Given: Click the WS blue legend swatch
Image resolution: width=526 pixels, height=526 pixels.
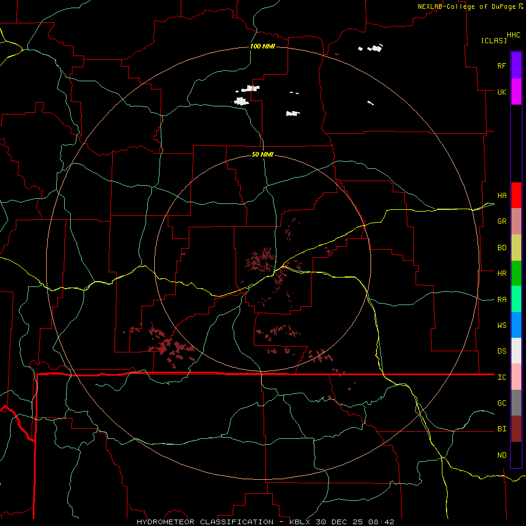Looking at the screenshot, I should (516, 325).
